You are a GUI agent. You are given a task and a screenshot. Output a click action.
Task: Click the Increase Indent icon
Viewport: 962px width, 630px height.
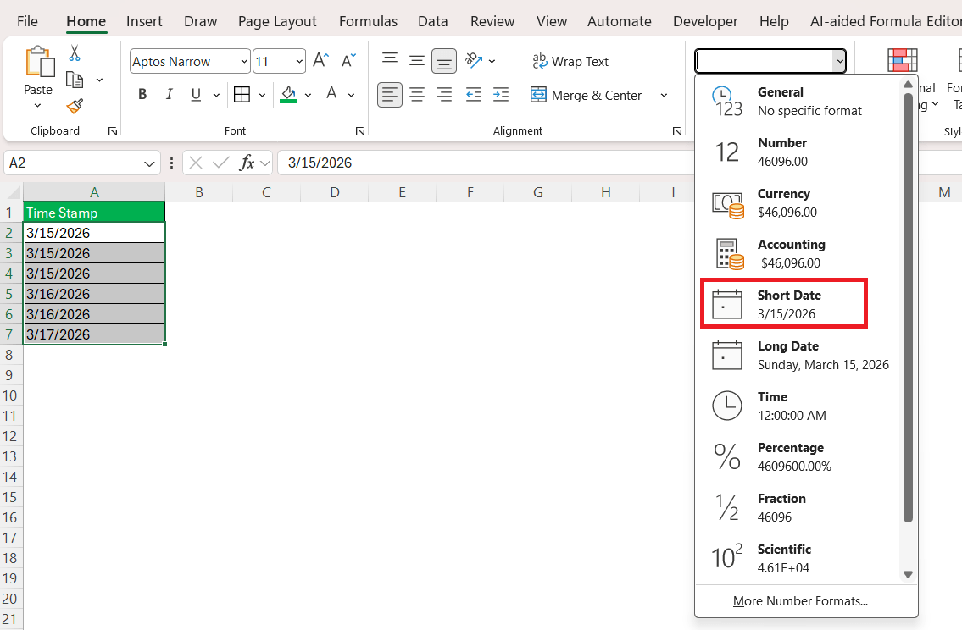pos(501,94)
